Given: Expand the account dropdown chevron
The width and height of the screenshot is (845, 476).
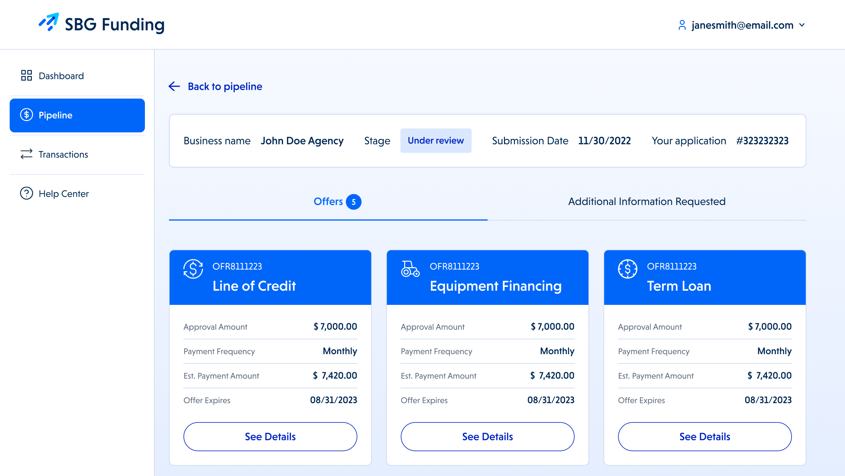Looking at the screenshot, I should 802,25.
